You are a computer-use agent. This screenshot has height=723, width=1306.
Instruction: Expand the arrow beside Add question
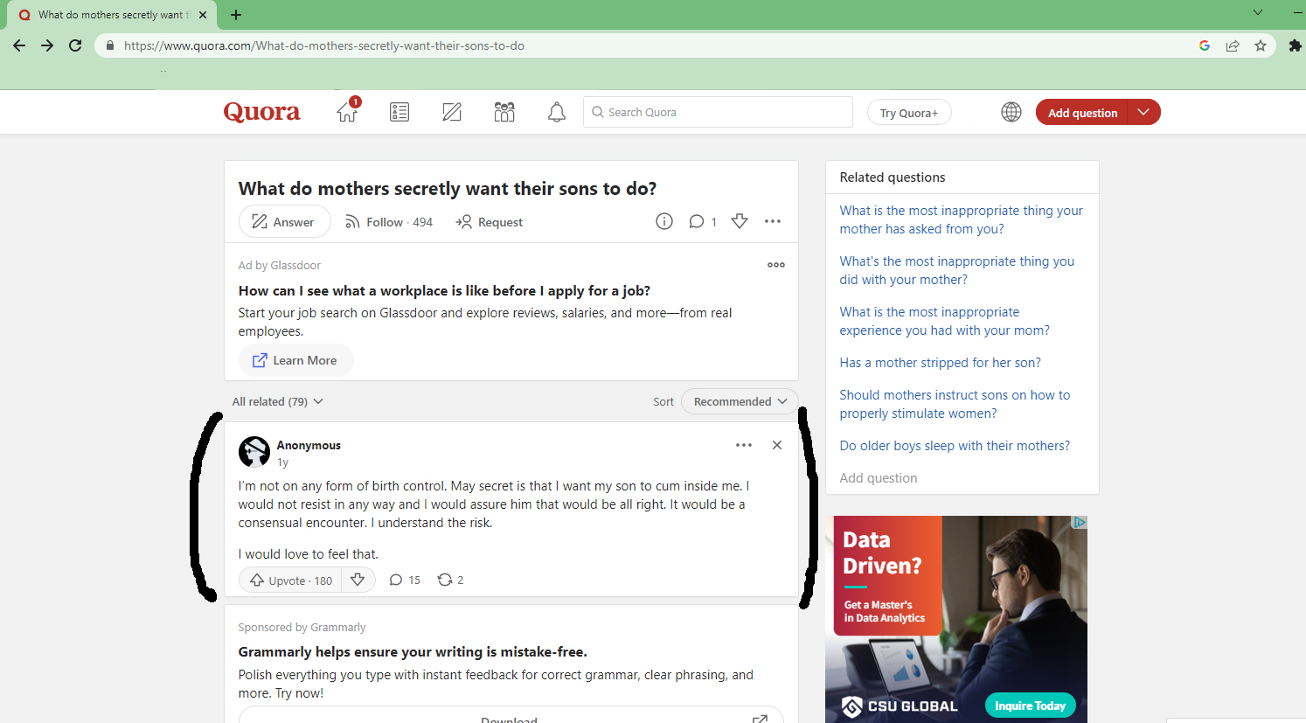[x=1143, y=112]
